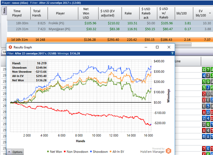Sort by Total Hands column

tap(37, 13)
